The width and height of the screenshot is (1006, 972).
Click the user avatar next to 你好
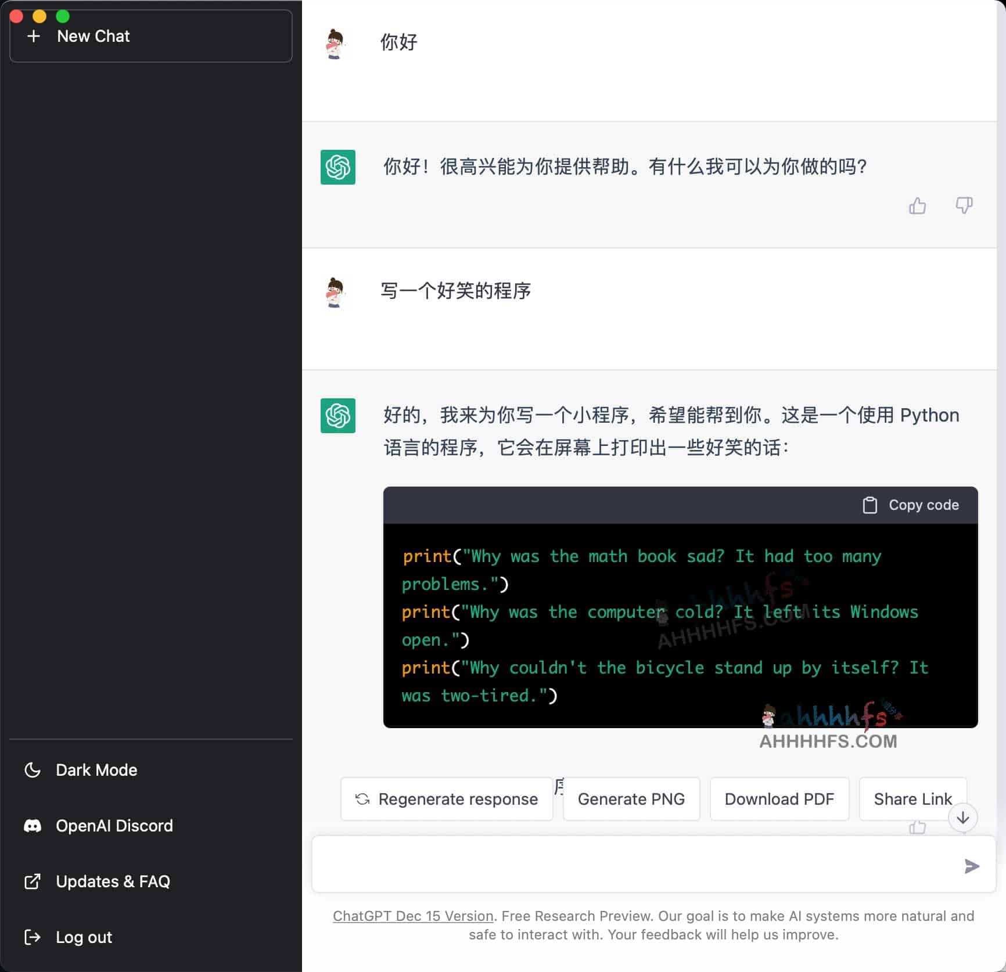coord(337,43)
